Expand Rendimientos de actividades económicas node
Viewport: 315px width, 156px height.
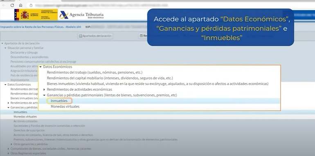(x=45, y=89)
